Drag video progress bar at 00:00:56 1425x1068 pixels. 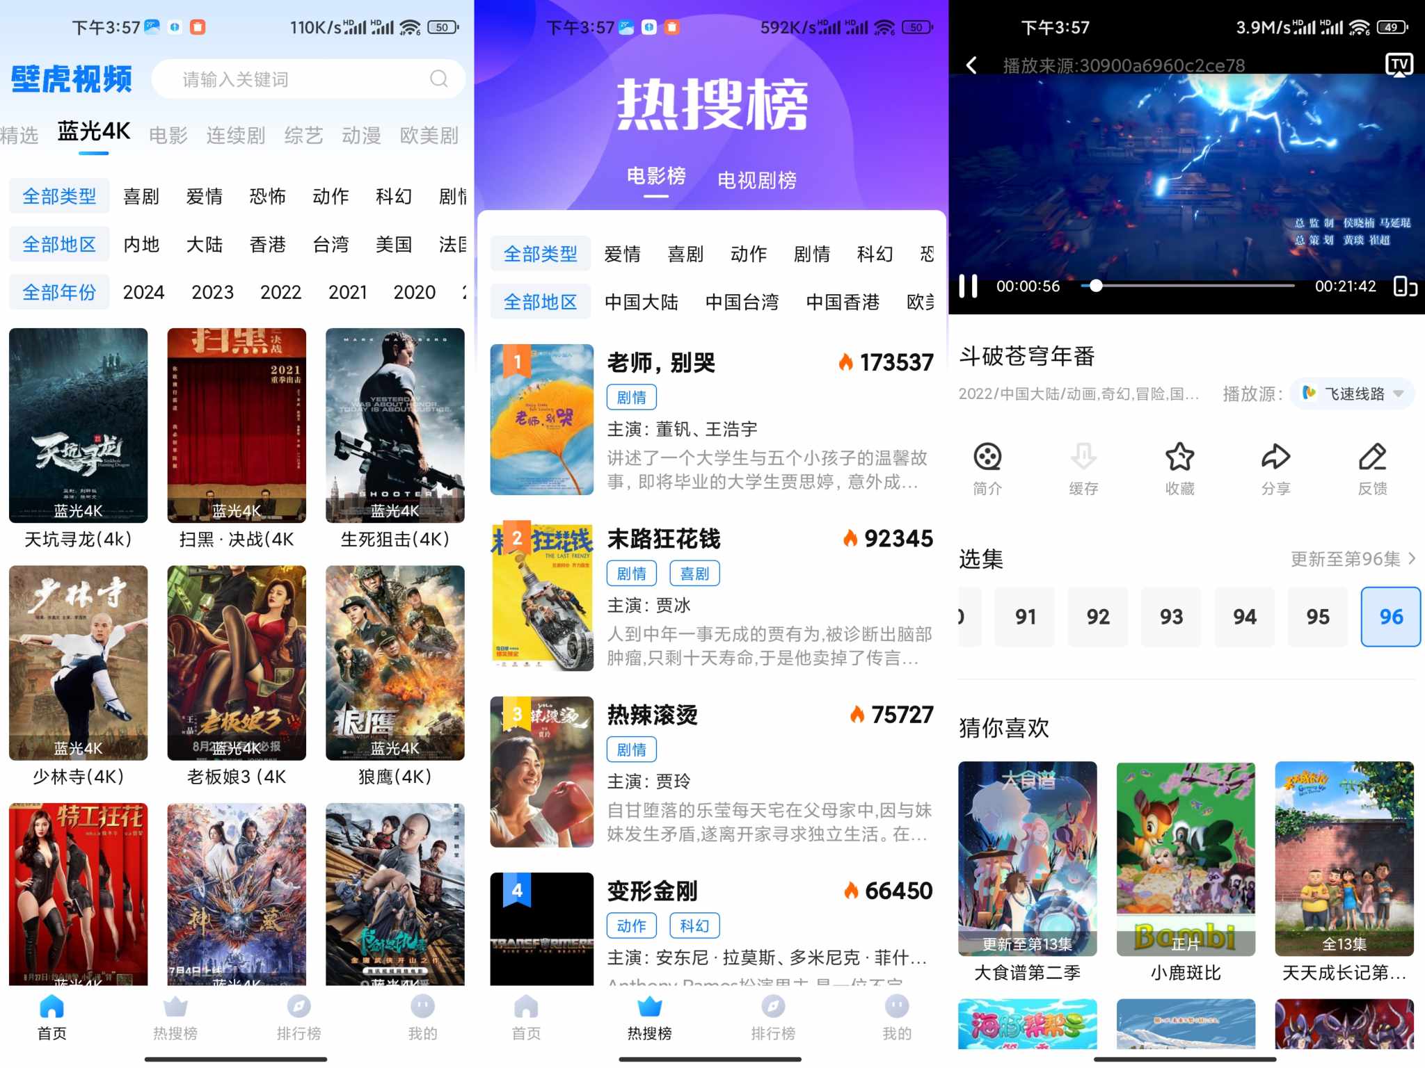click(x=1088, y=289)
